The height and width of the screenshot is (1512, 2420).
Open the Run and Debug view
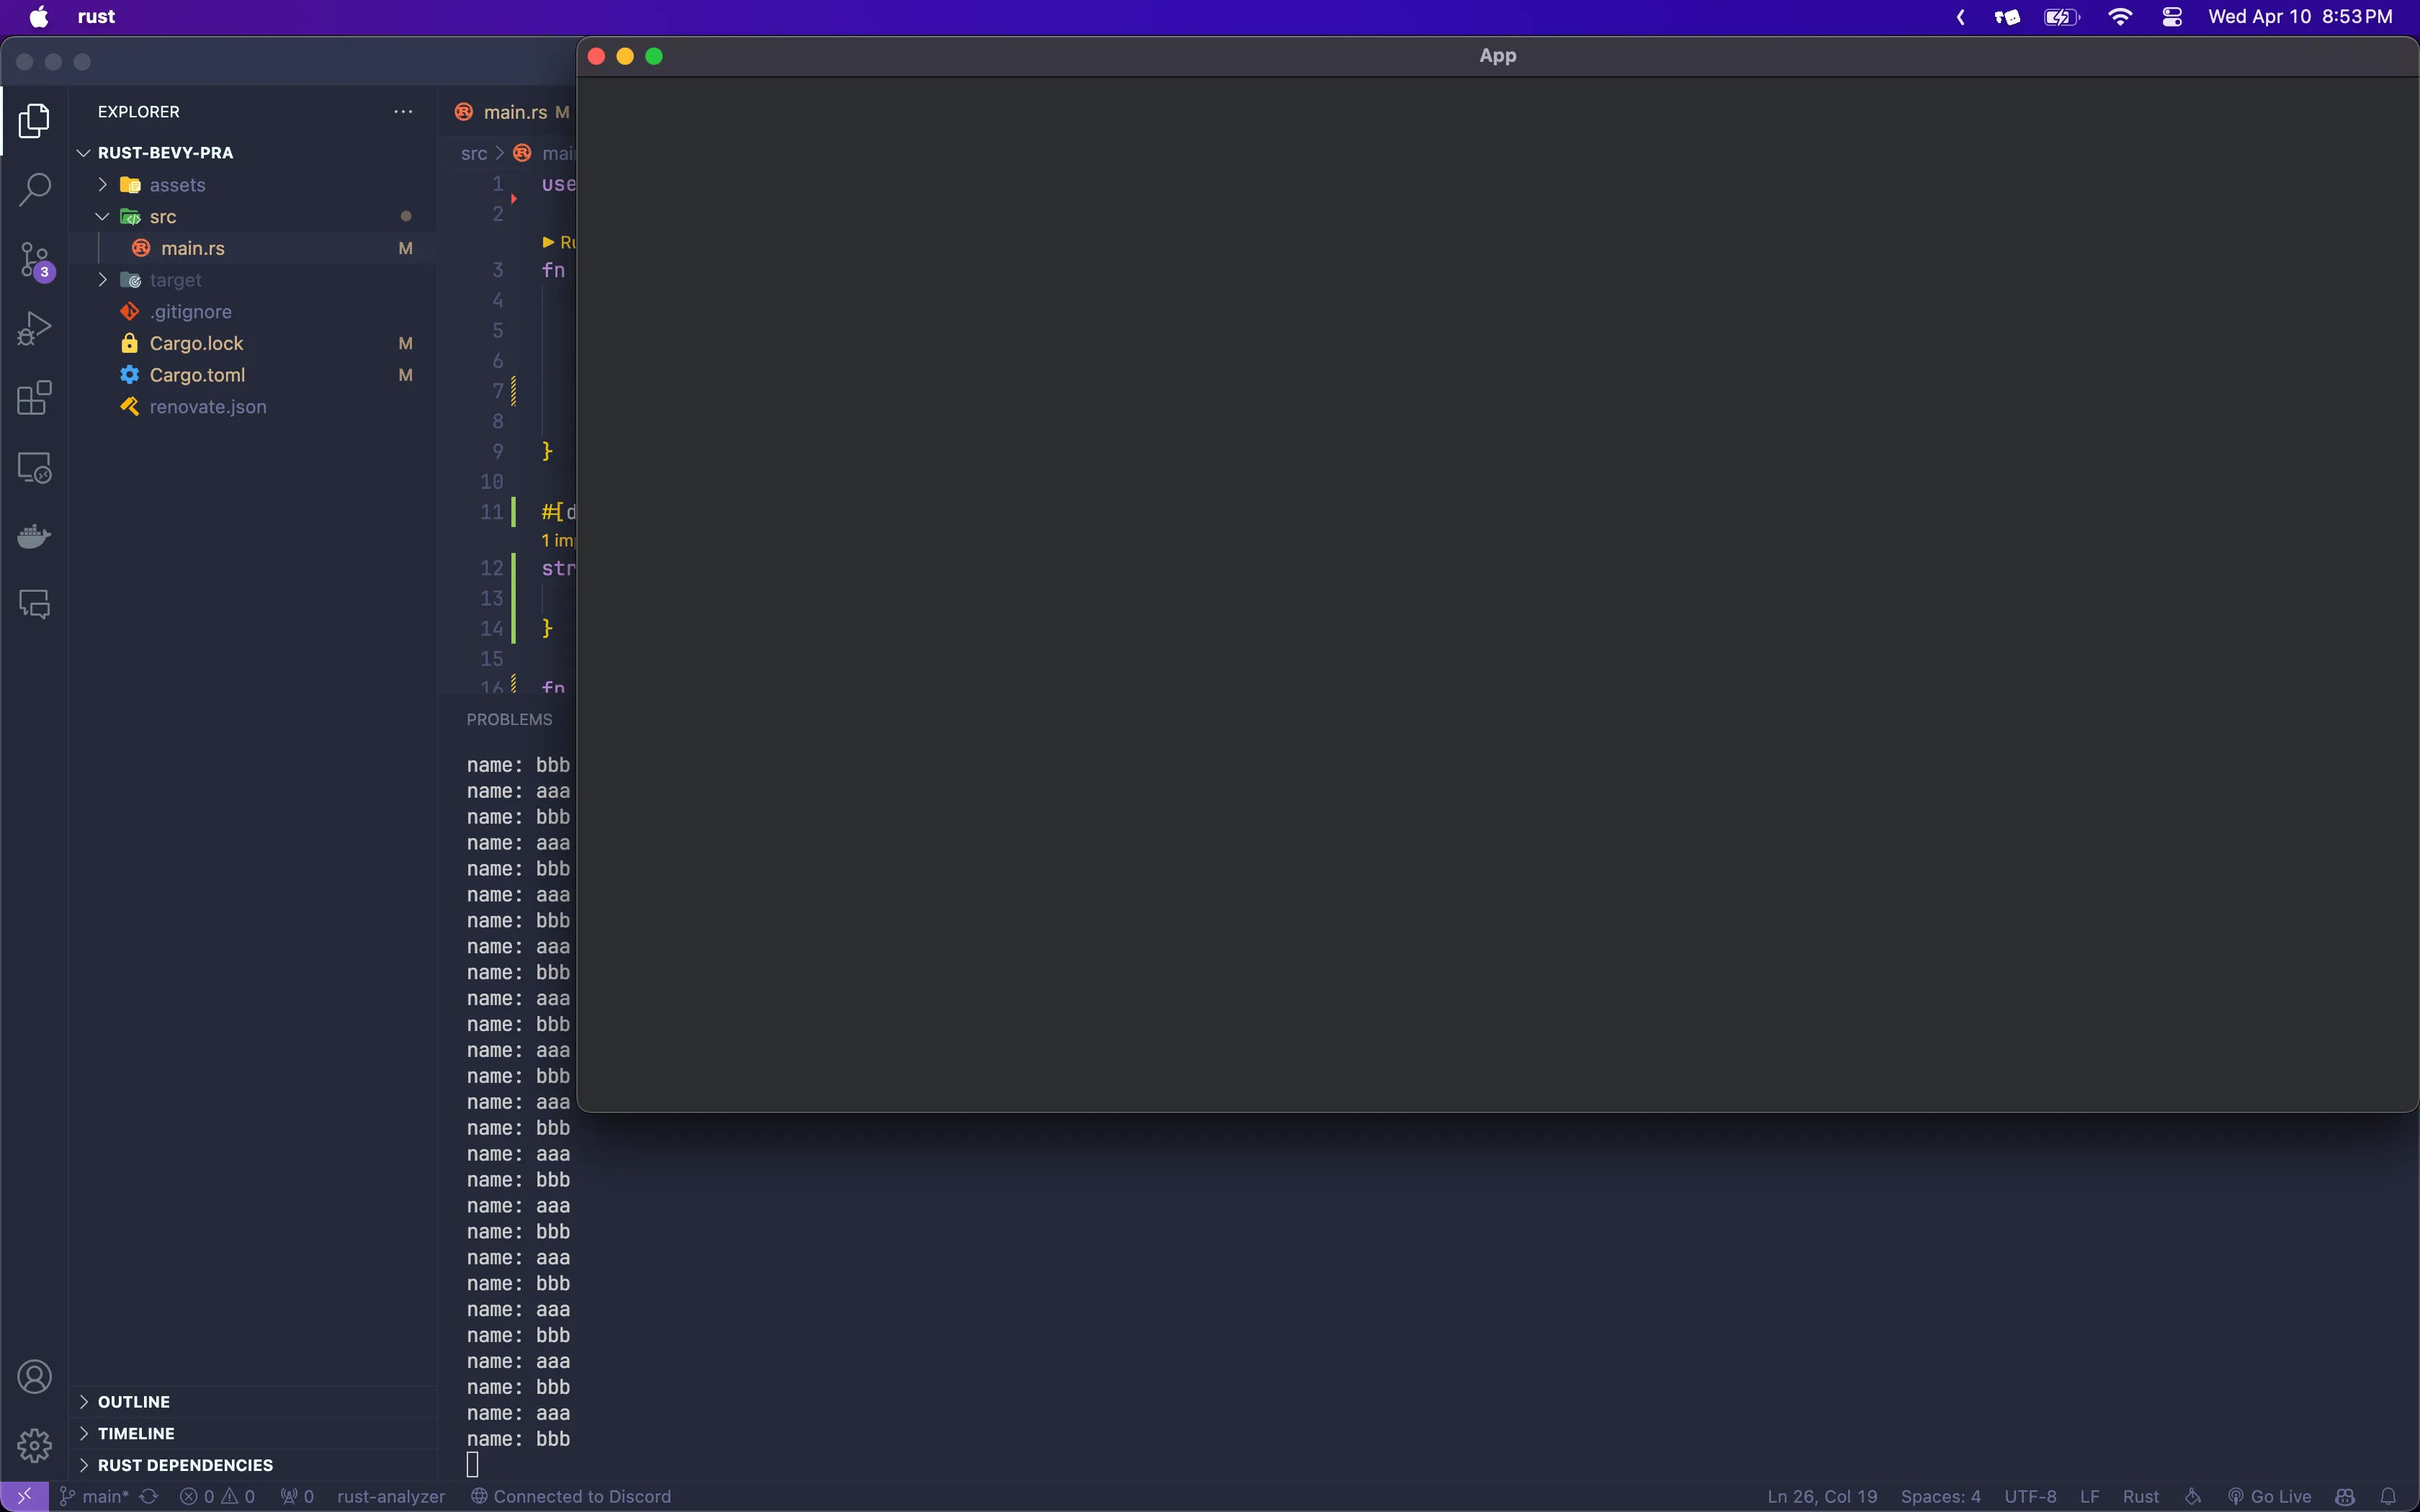(34, 329)
